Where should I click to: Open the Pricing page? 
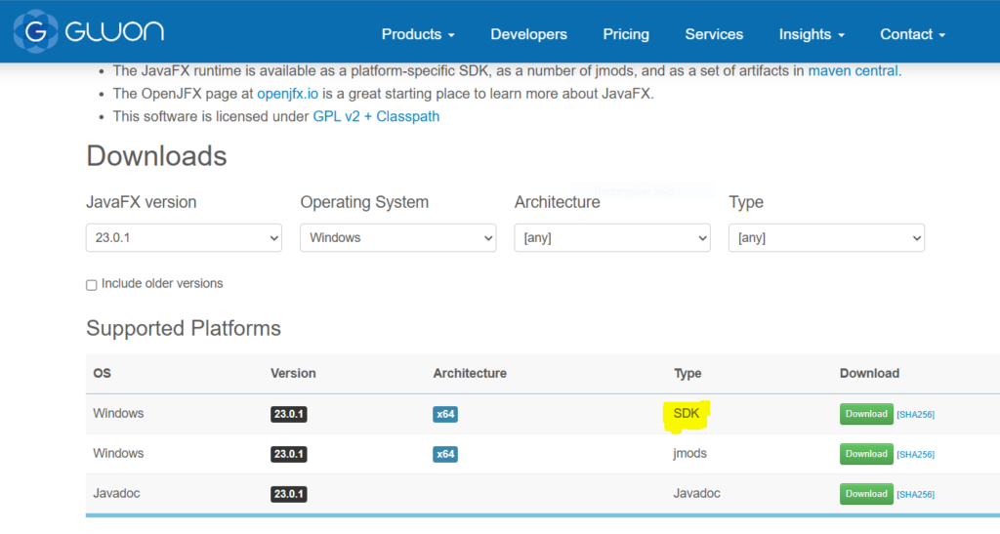626,34
